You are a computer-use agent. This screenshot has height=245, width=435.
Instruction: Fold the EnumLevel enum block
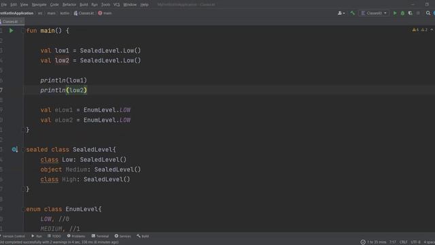23,209
